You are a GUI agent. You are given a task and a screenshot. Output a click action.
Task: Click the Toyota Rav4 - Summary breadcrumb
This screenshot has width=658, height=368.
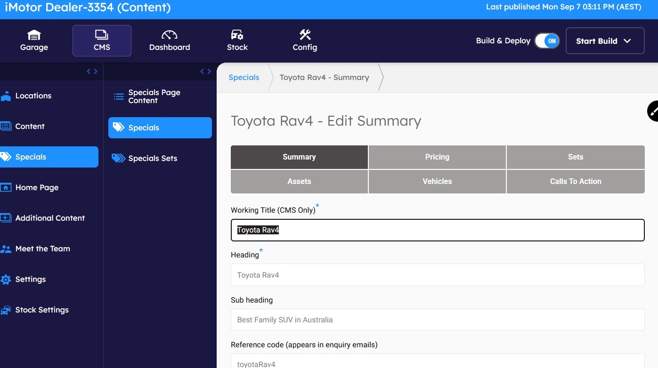pos(324,78)
